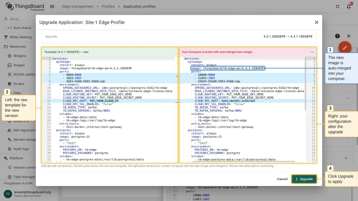Click the Widgets sidebar icon
The height and width of the screenshot is (201, 358).
point(9,56)
